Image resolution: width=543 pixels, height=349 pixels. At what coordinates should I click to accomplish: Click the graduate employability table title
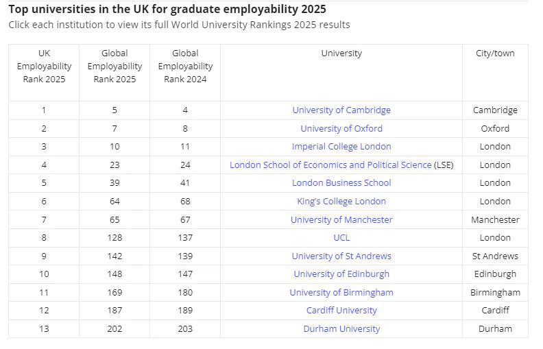[x=167, y=10]
